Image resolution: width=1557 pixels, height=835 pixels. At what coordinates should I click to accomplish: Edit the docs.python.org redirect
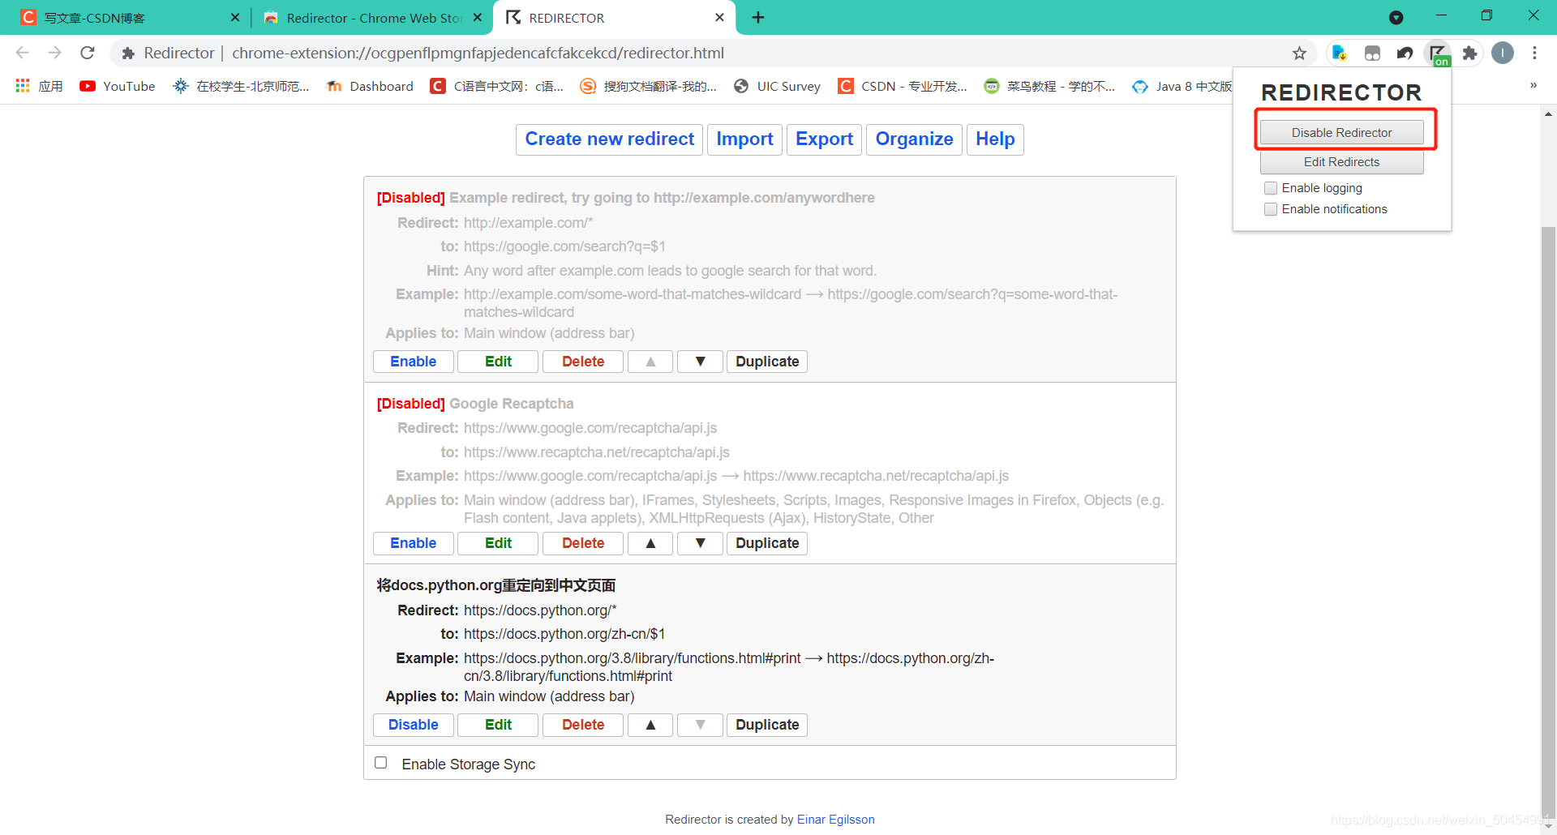(498, 725)
